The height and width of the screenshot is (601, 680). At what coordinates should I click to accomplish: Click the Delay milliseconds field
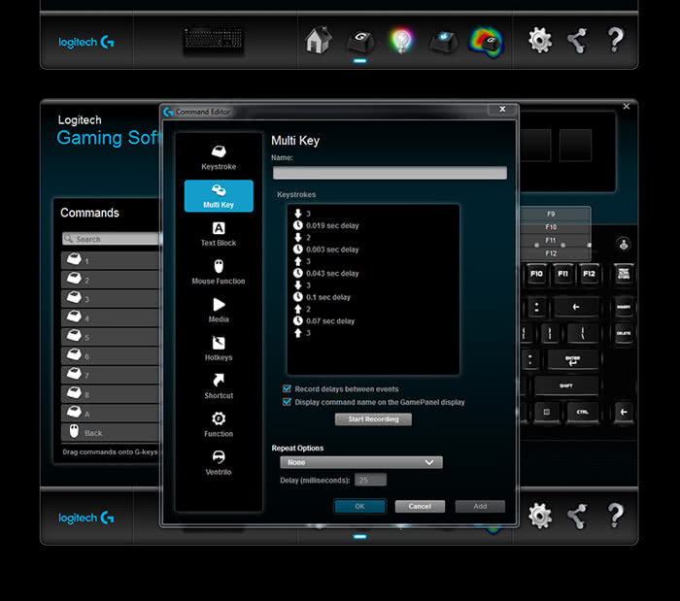point(370,480)
